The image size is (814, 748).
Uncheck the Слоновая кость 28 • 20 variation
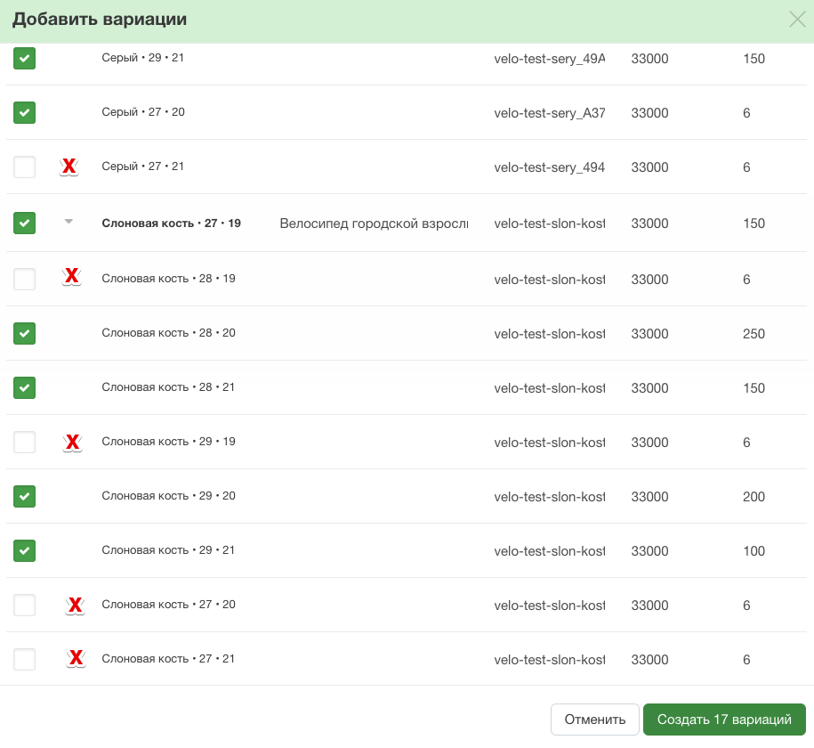[x=24, y=333]
